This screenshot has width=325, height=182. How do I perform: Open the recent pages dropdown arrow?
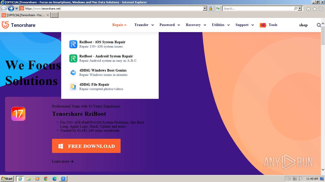pyautogui.click(x=17, y=9)
